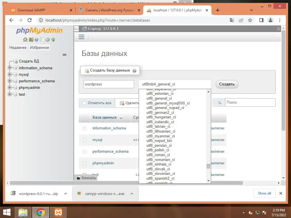Click Show all downloads
This screenshot has width=291, height=218.
[x=265, y=193]
